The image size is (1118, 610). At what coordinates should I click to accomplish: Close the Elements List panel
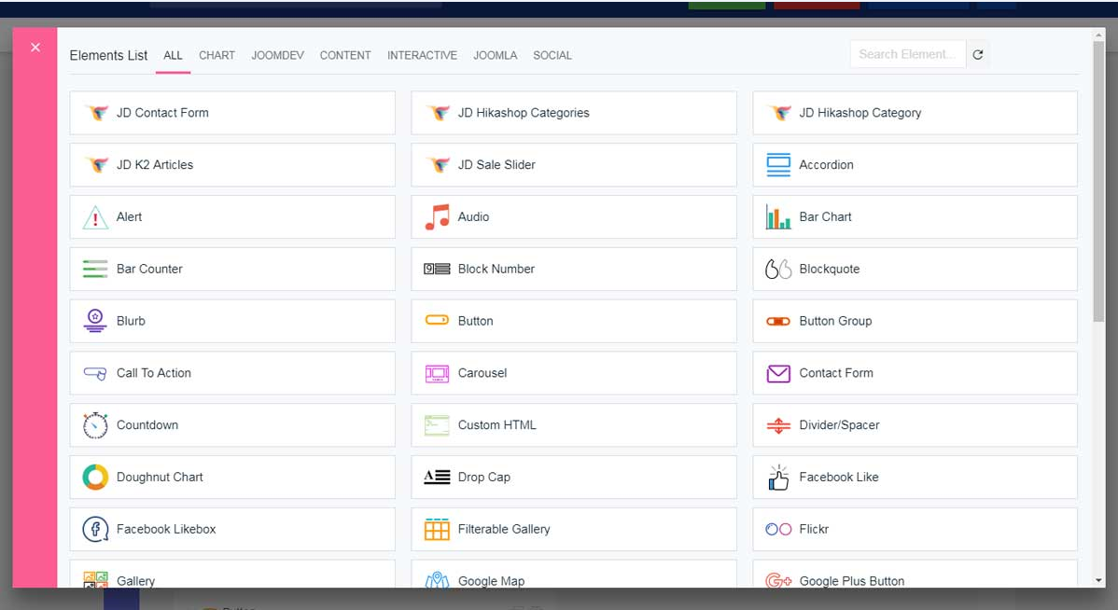35,48
